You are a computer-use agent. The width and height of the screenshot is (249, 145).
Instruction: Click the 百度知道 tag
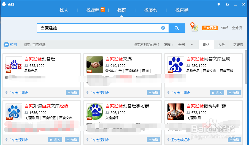coord(49,118)
